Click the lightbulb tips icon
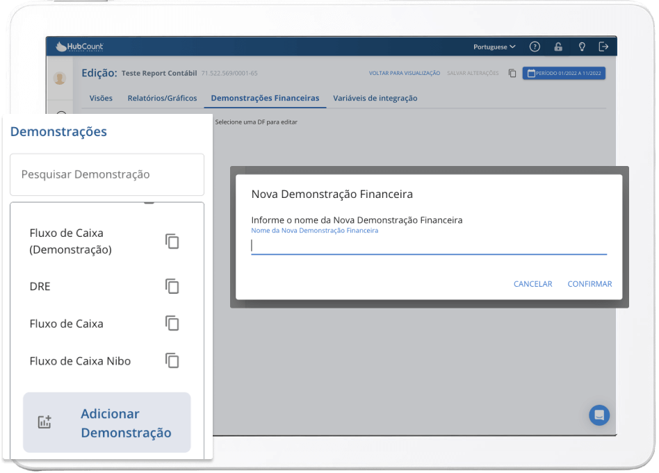The width and height of the screenshot is (659, 473). [x=582, y=47]
